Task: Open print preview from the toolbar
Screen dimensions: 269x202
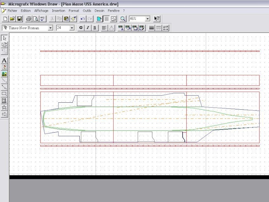Action: point(36,19)
